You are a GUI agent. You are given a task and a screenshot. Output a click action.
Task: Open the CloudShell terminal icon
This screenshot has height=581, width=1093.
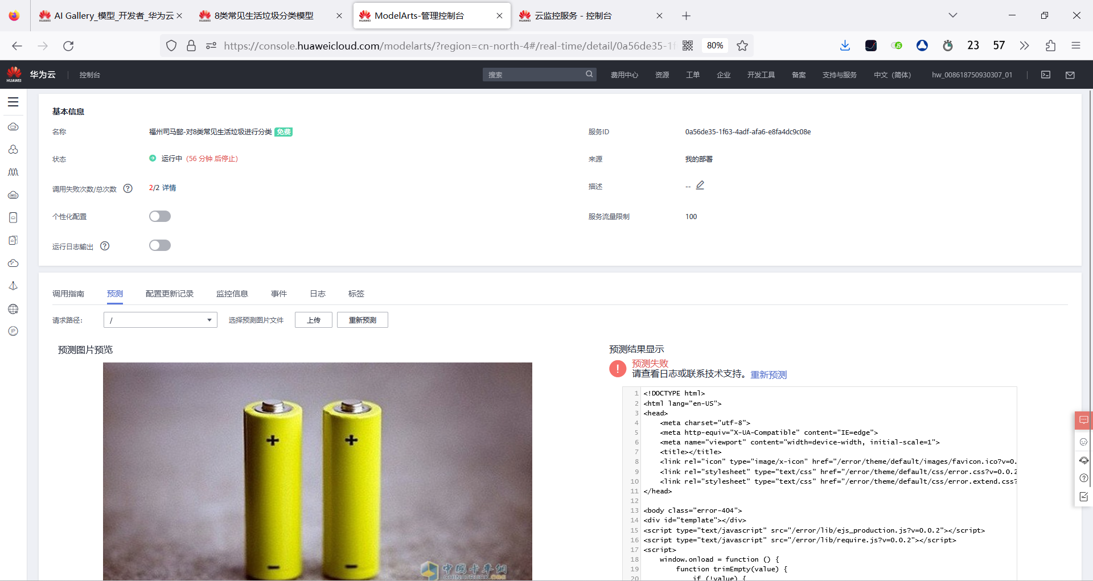pos(1046,75)
